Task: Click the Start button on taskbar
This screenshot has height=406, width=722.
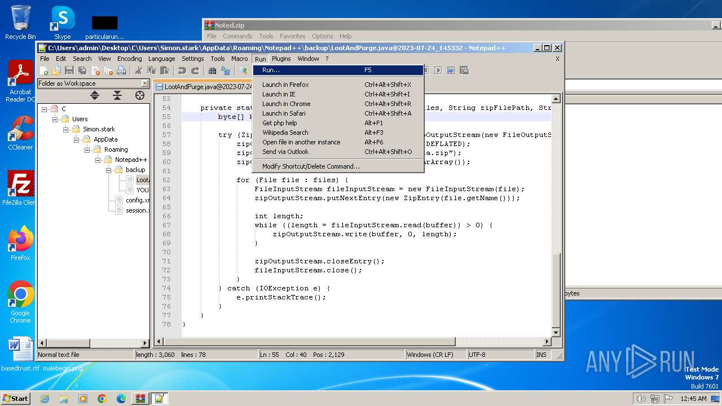Action: [x=16, y=398]
